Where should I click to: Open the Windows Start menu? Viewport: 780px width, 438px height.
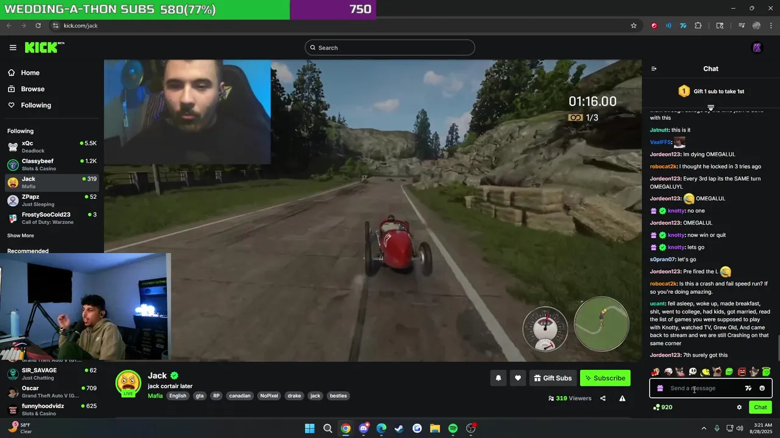point(310,428)
